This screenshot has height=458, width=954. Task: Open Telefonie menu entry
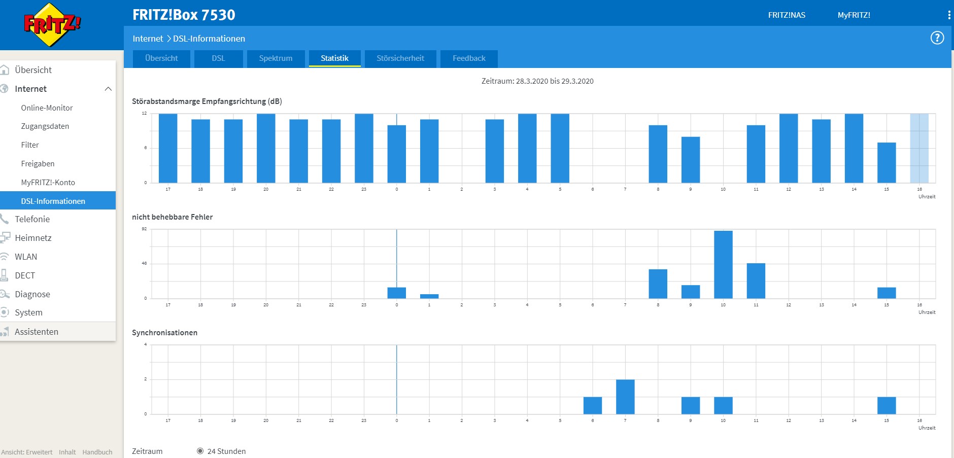click(x=32, y=219)
